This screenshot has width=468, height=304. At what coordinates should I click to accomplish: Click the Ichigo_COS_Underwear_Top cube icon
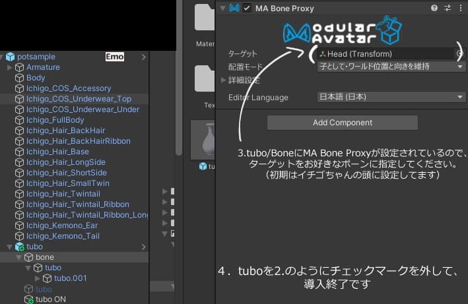coord(19,99)
